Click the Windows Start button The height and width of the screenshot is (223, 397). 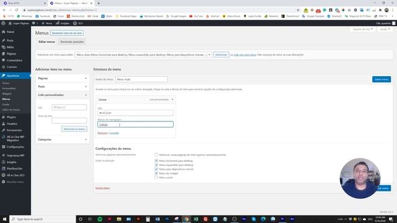(4, 219)
